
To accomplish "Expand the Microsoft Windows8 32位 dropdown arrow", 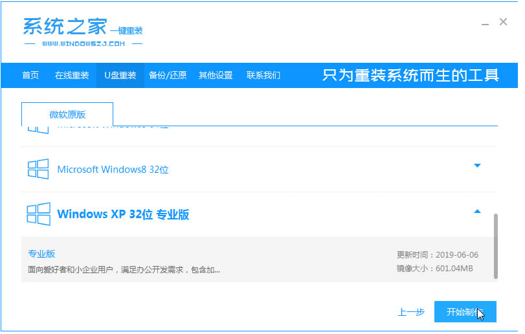I will (x=477, y=165).
